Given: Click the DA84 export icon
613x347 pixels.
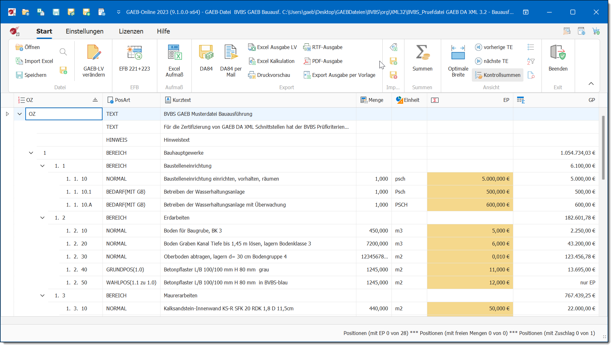Looking at the screenshot, I should [206, 53].
